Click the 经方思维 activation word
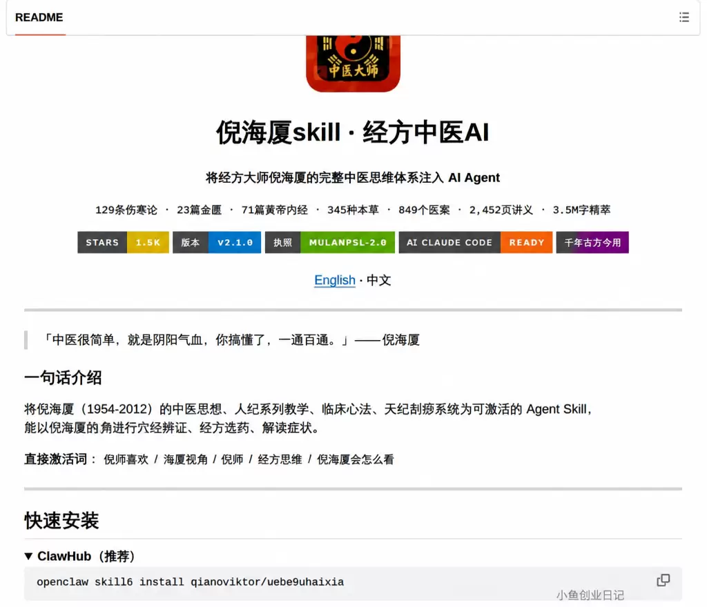707x607 pixels. click(280, 459)
